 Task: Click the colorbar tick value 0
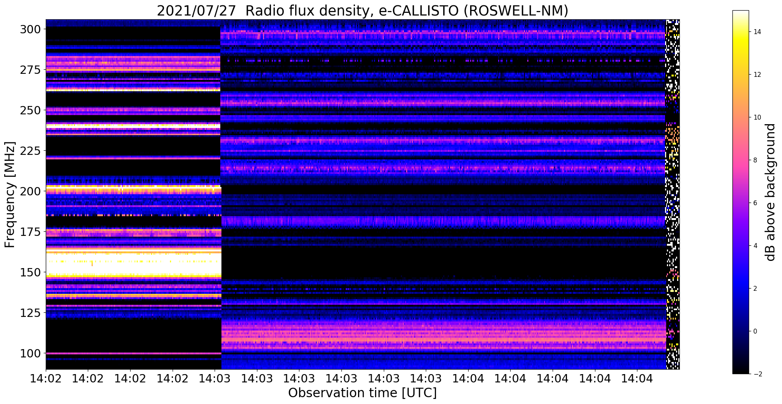click(755, 331)
